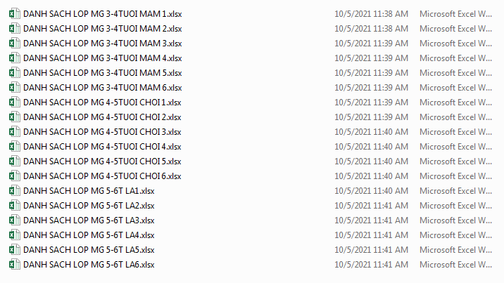Select file DANH SACH LOP MG 4-5TUOI CHOI 4.xlsx
The width and height of the screenshot is (504, 283).
(102, 147)
